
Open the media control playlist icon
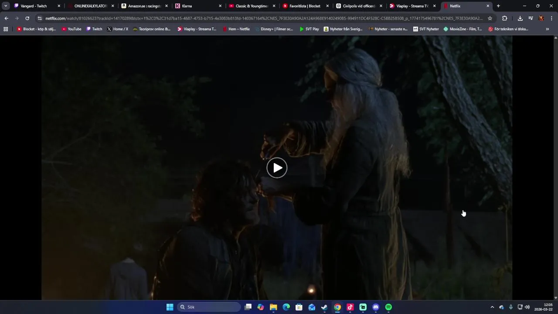pos(531,18)
